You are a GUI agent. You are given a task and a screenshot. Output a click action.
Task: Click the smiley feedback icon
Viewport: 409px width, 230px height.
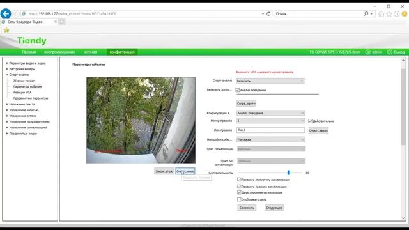[405, 14]
